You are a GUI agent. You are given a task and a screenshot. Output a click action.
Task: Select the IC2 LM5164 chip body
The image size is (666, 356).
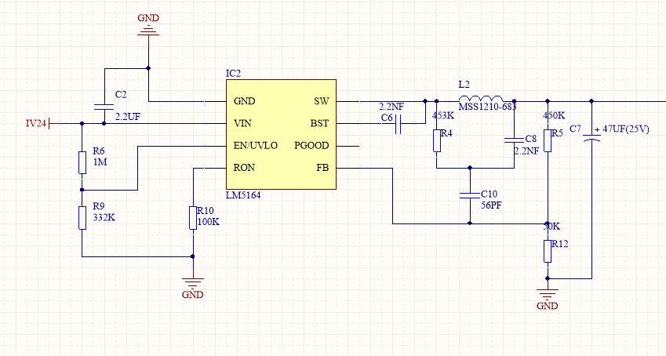[x=281, y=134]
